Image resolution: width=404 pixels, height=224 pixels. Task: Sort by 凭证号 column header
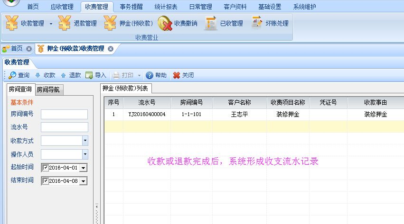tap(328, 102)
